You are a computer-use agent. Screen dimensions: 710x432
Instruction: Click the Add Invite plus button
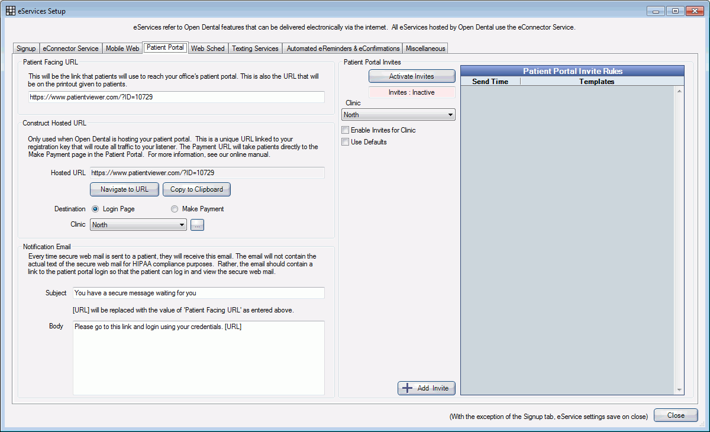pos(426,388)
